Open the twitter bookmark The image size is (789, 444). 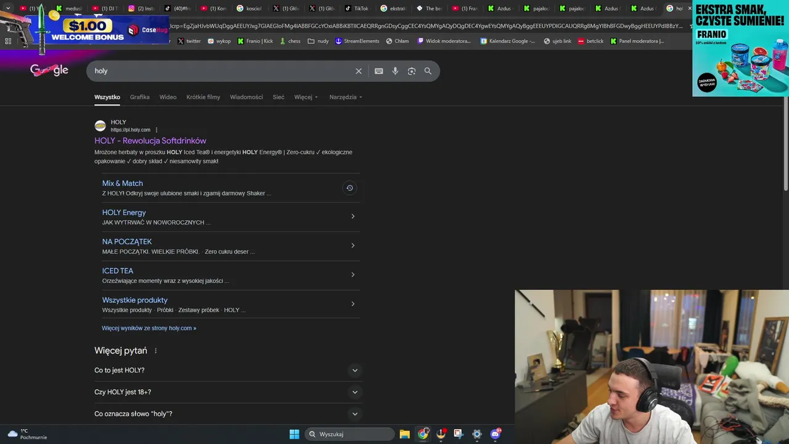coord(189,41)
